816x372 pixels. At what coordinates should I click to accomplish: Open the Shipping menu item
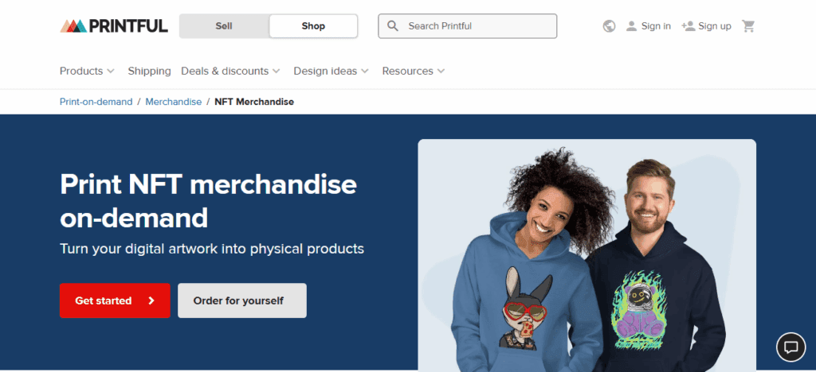coord(149,71)
